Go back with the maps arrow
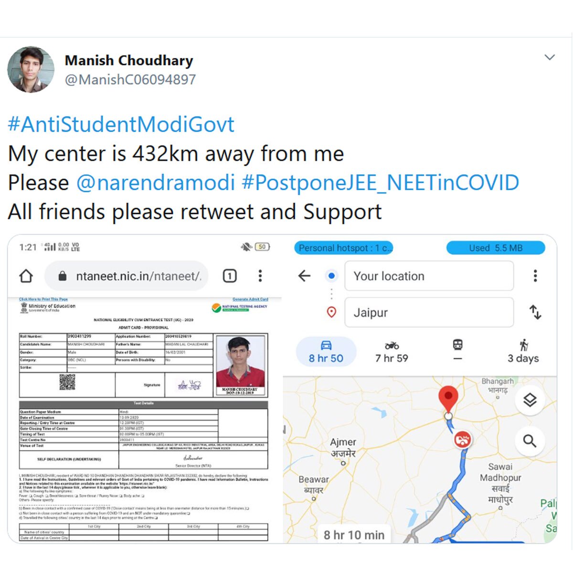 (304, 276)
